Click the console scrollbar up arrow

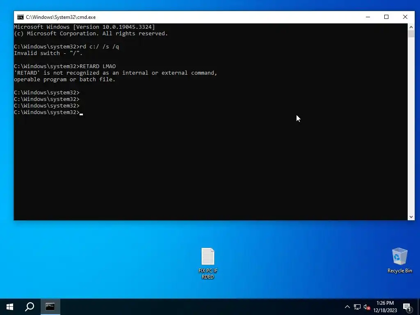(411, 27)
